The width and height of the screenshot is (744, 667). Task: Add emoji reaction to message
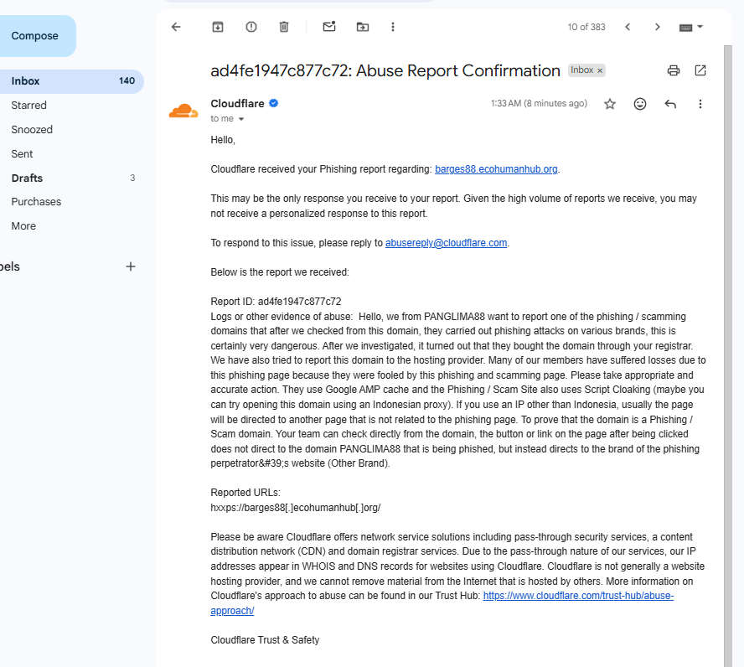coord(640,104)
